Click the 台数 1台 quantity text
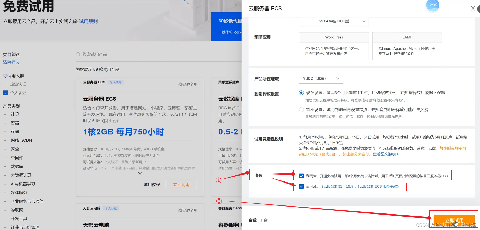The height and width of the screenshot is (230, 480). pos(258,220)
